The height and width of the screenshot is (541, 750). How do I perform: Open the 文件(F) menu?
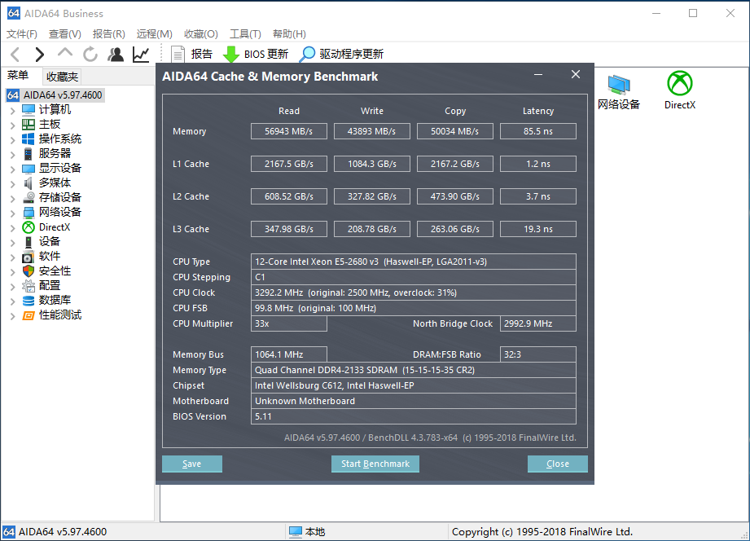(22, 34)
